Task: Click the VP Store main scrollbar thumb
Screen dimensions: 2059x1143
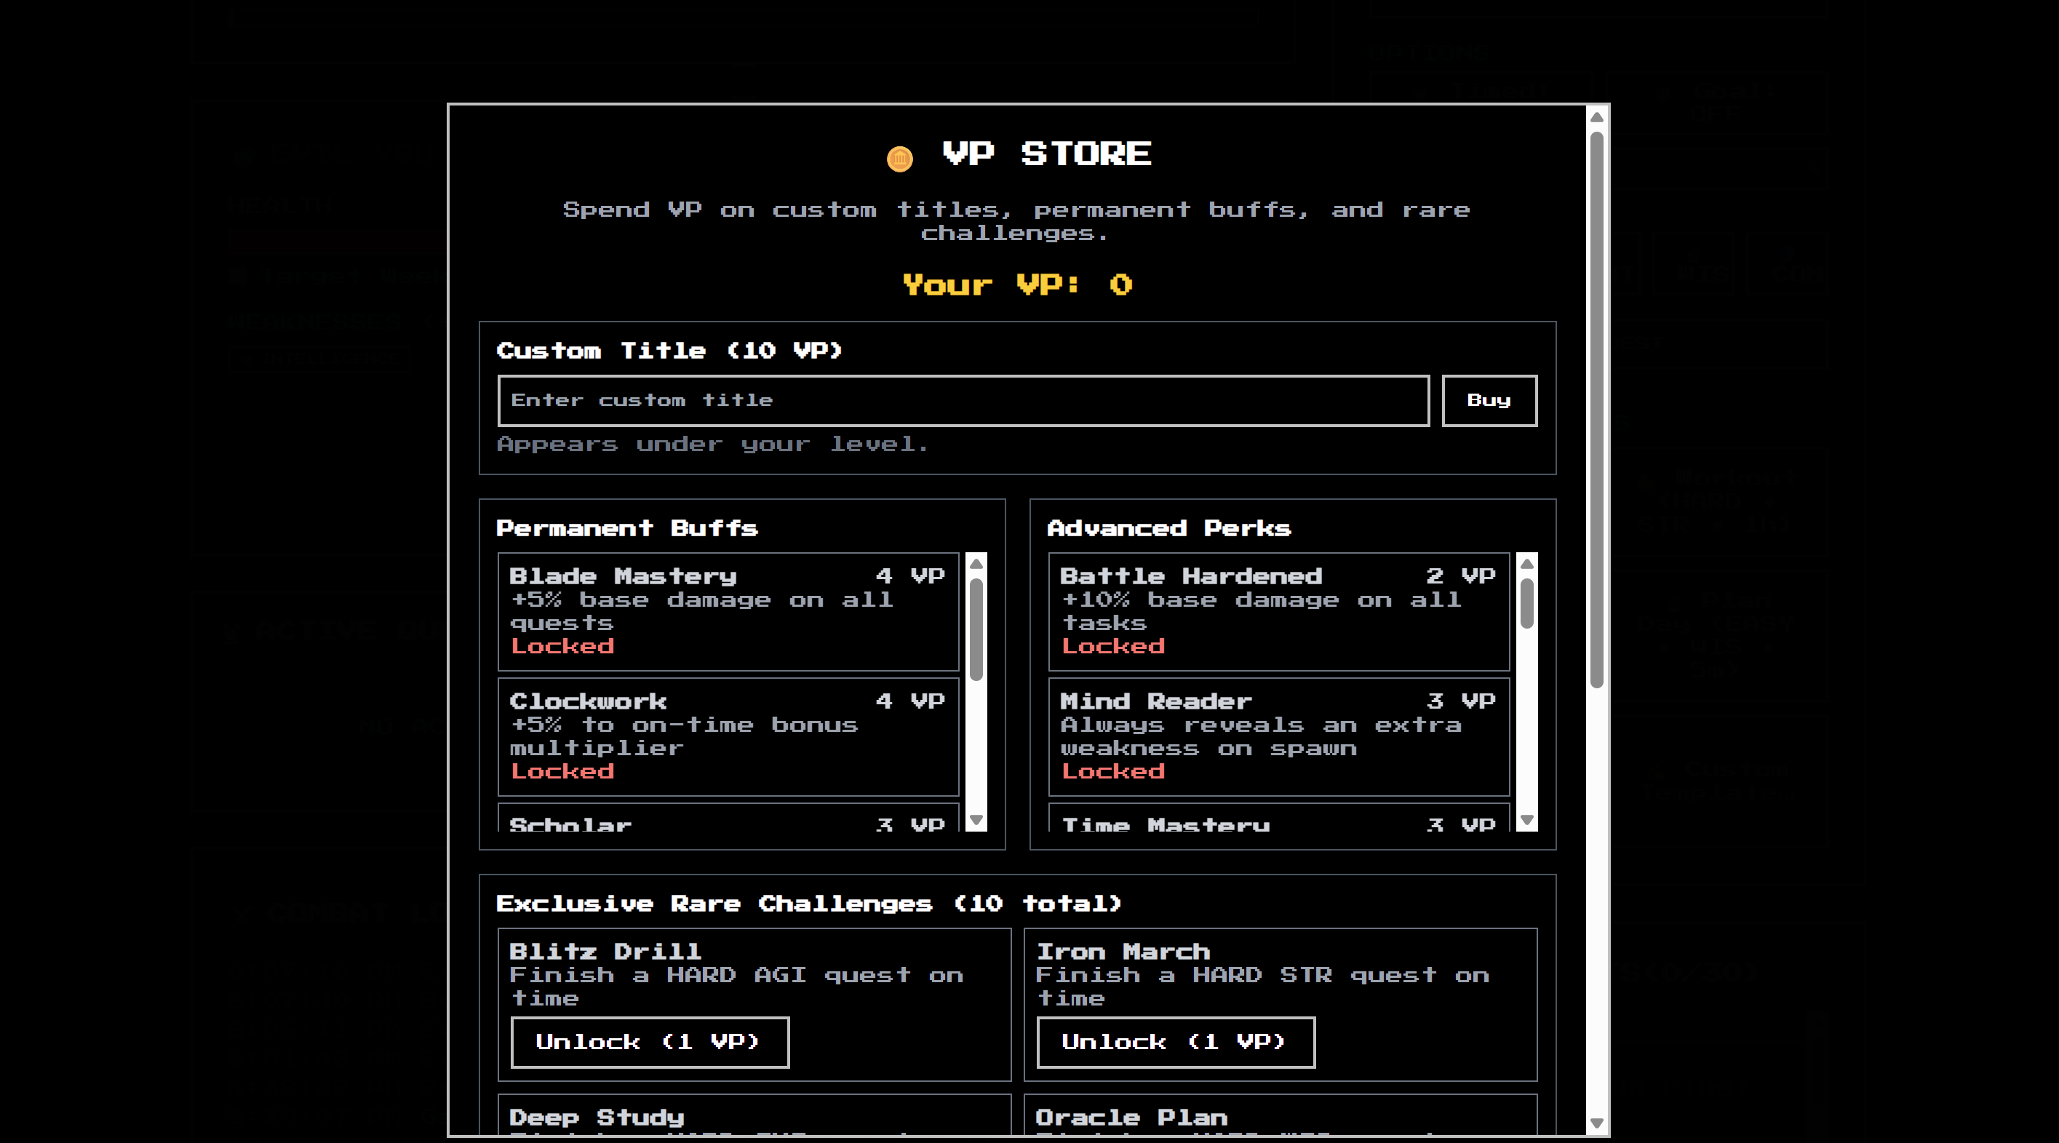Action: click(x=1597, y=409)
